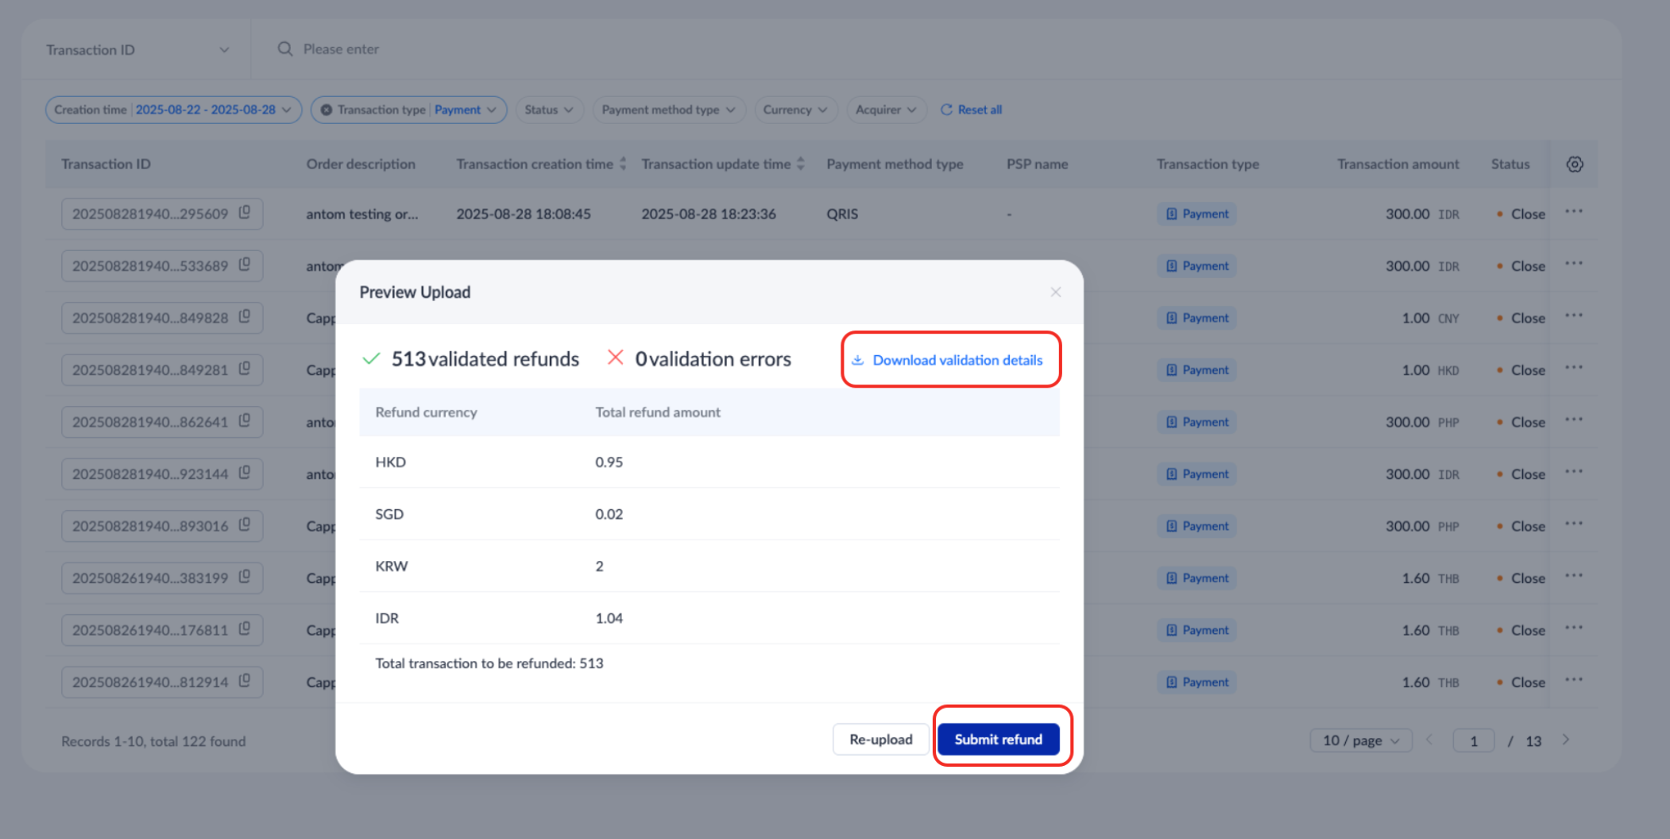Viewport: 1670px width, 839px height.
Task: Download validation details file
Action: click(x=949, y=360)
